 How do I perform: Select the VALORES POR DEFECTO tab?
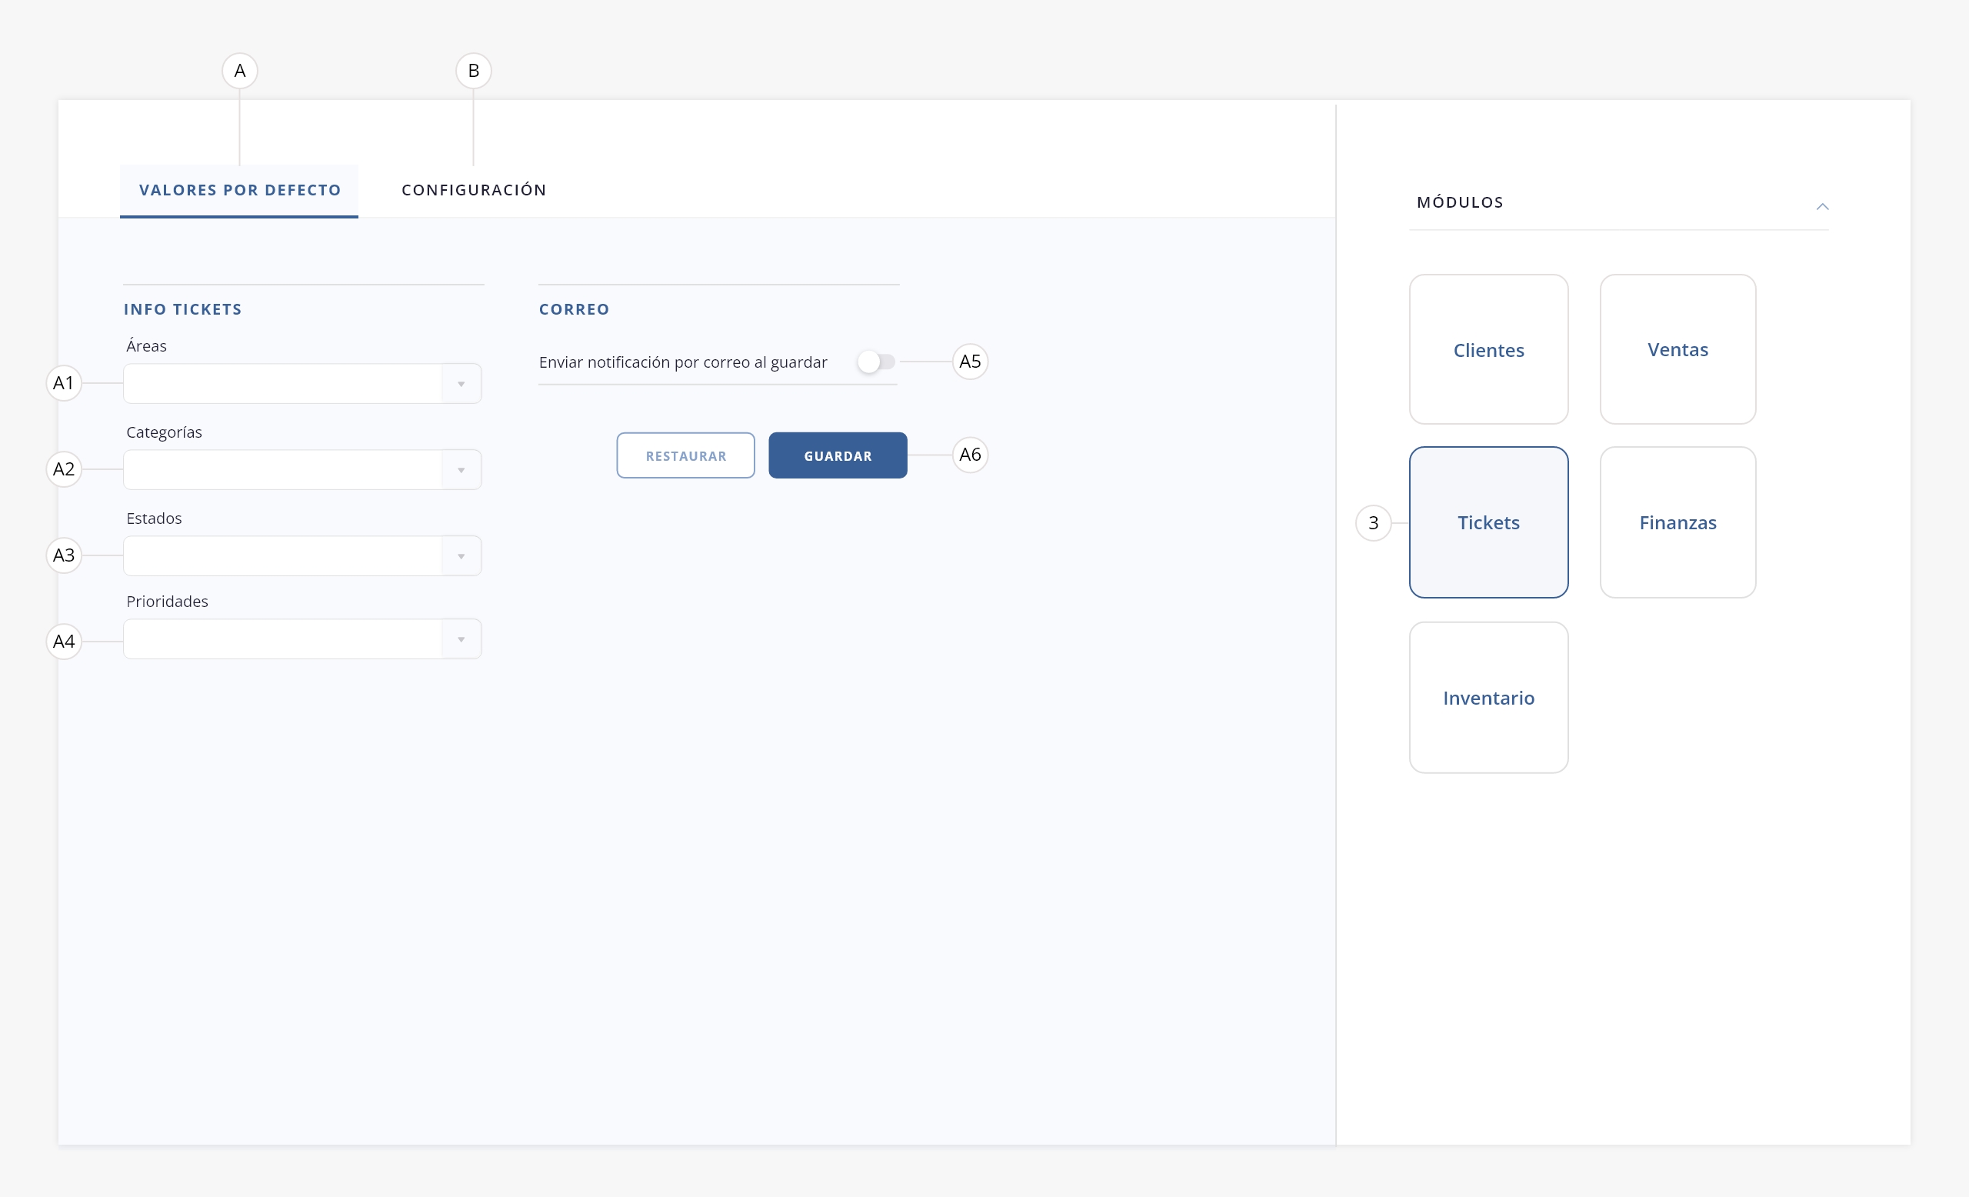(240, 190)
